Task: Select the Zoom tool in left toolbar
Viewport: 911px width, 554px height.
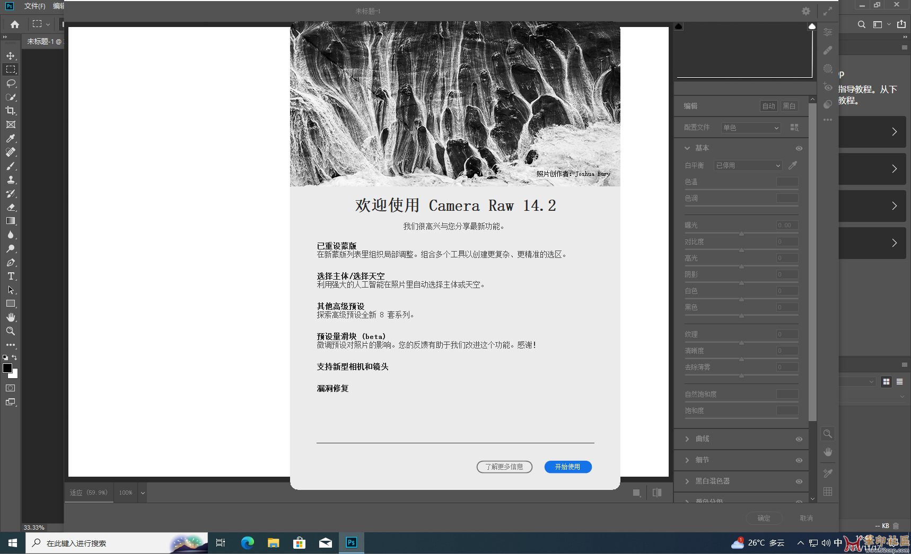Action: pos(11,331)
